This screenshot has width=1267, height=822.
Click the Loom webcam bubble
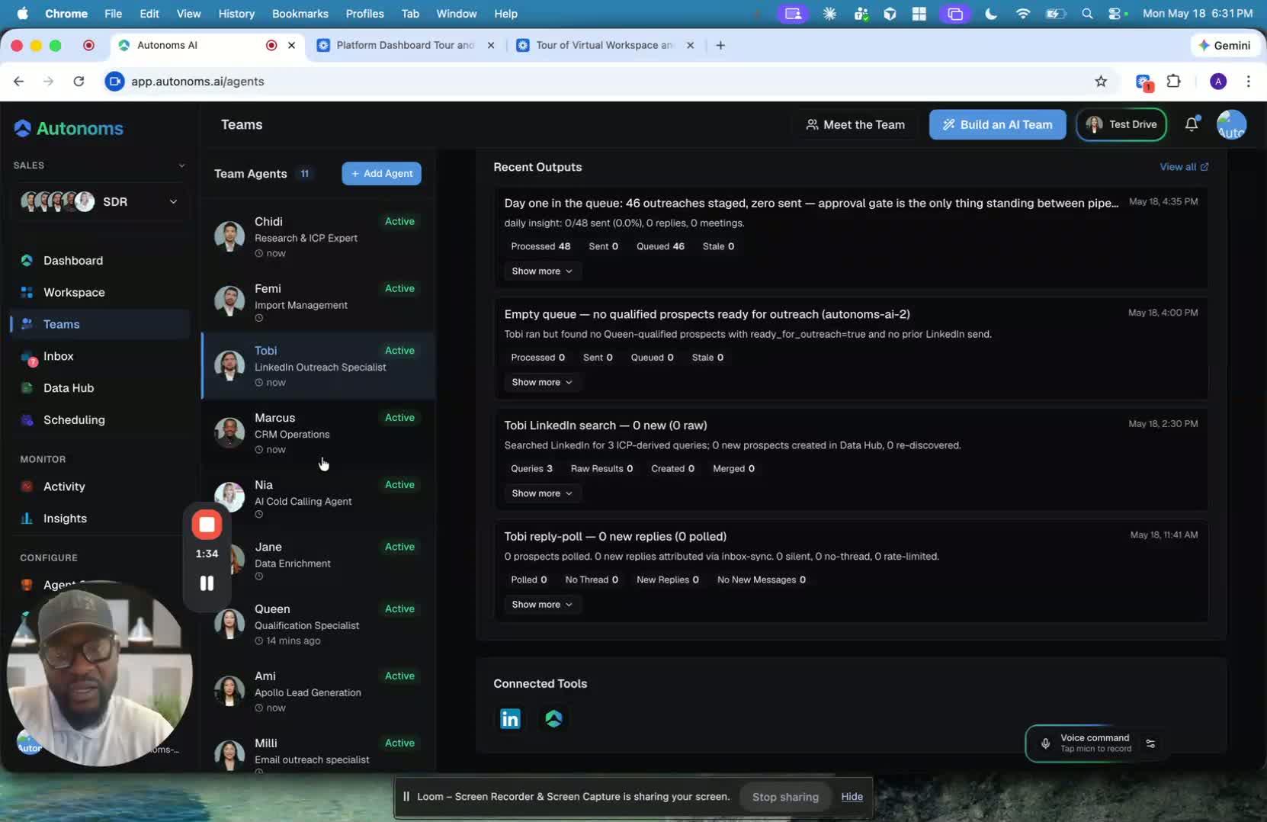coord(99,673)
